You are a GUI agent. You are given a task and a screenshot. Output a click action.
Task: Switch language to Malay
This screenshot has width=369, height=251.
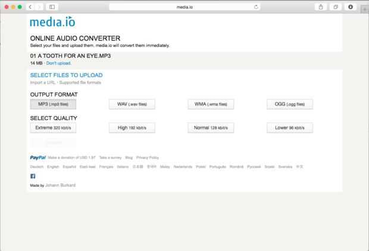[165, 167]
